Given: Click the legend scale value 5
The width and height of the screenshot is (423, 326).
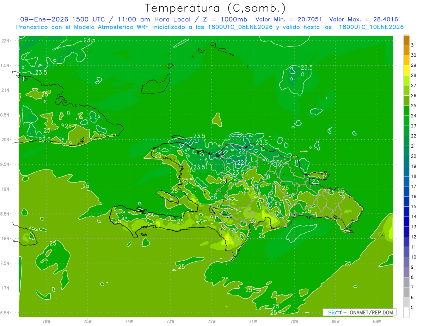Looking at the screenshot, I should (x=413, y=307).
